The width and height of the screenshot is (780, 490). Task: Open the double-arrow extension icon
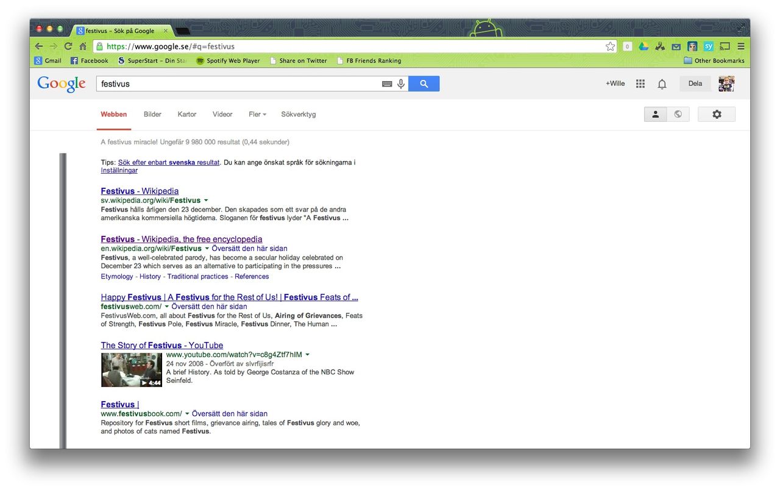click(x=660, y=46)
